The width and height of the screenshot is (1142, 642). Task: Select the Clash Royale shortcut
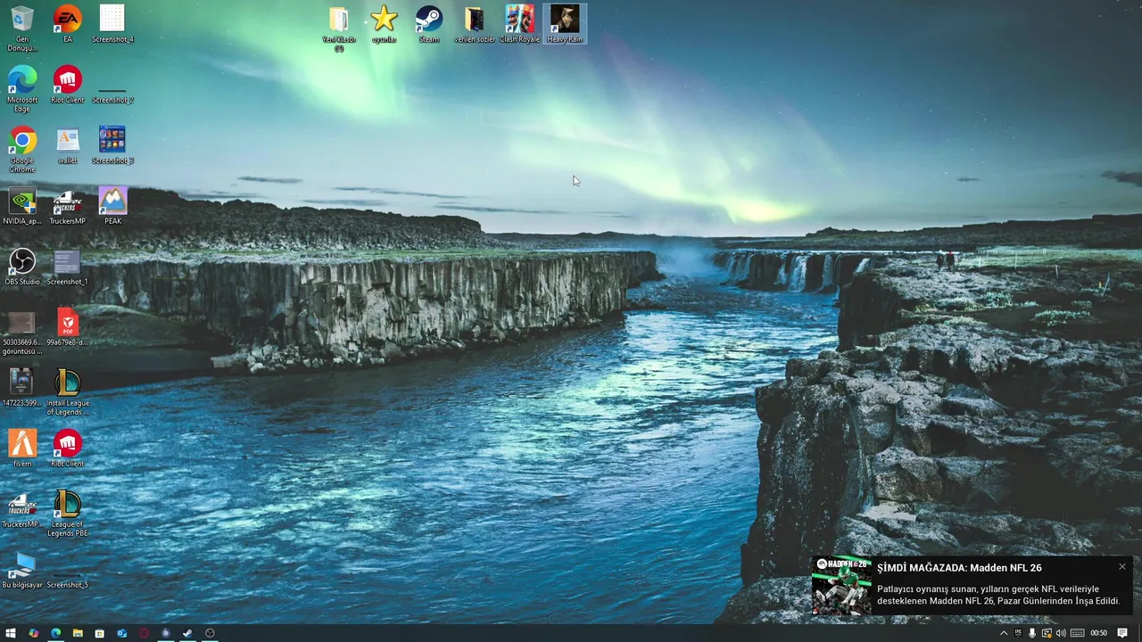(x=520, y=24)
